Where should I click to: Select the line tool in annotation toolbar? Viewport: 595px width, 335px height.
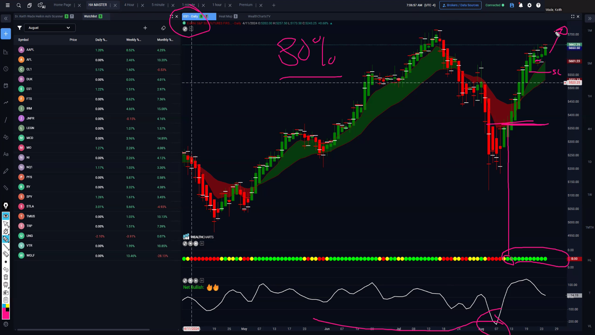pyautogui.click(x=6, y=247)
